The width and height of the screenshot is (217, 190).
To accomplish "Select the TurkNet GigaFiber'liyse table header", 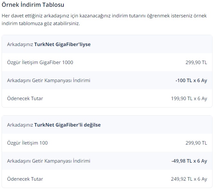I will 107,44.
